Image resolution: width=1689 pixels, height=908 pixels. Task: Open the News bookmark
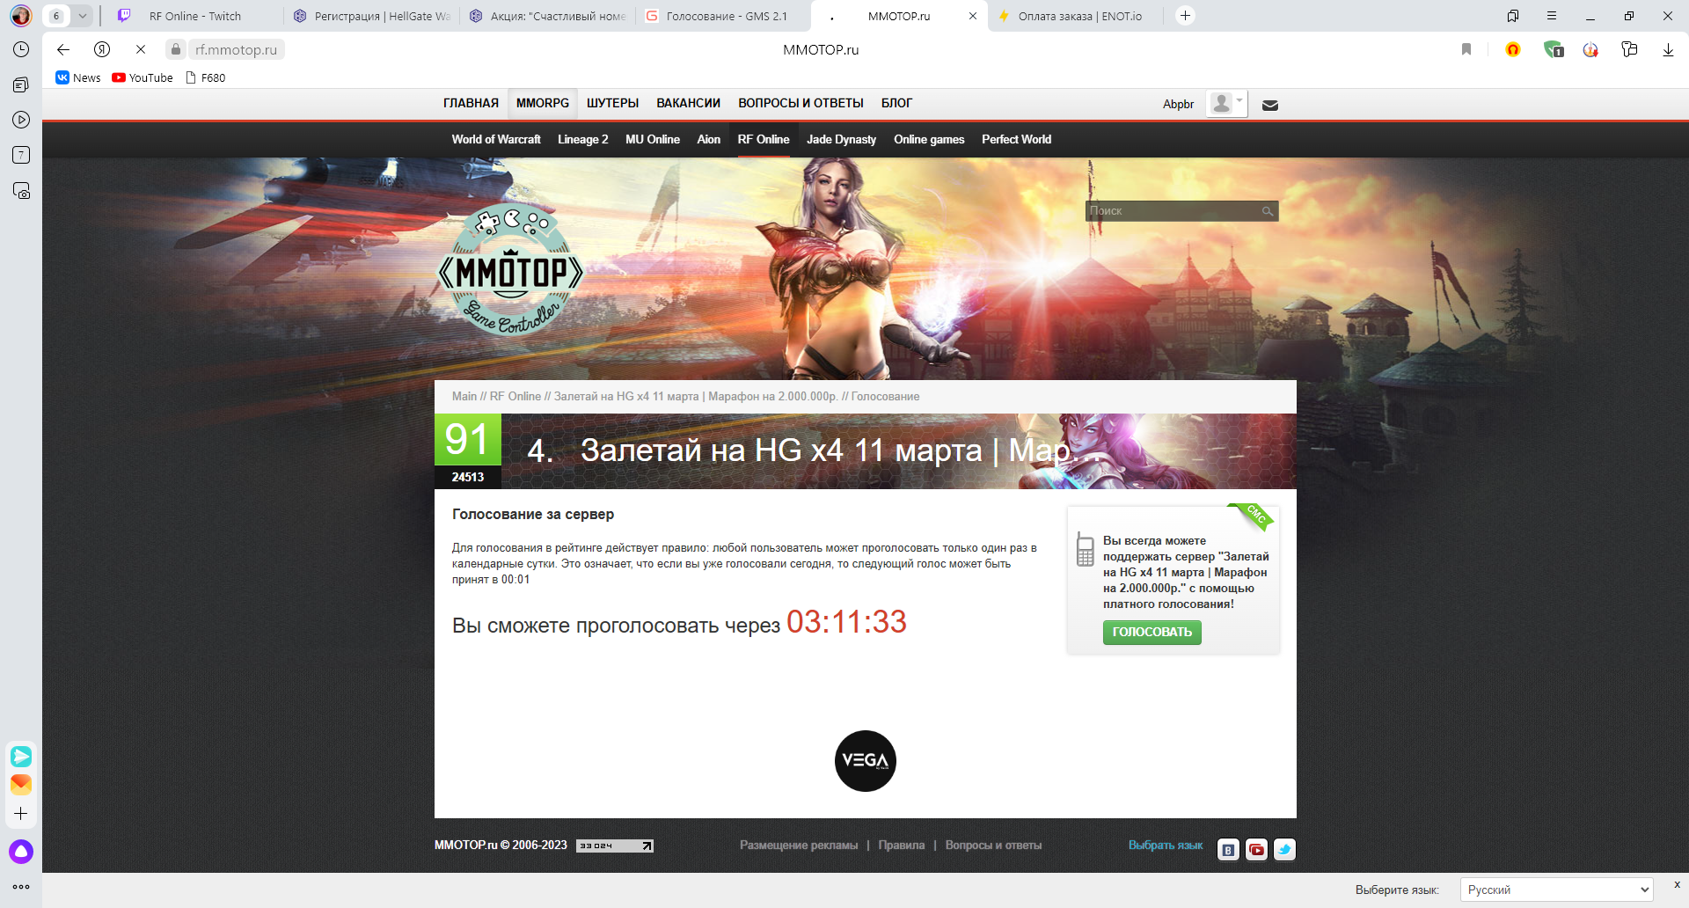[x=78, y=77]
